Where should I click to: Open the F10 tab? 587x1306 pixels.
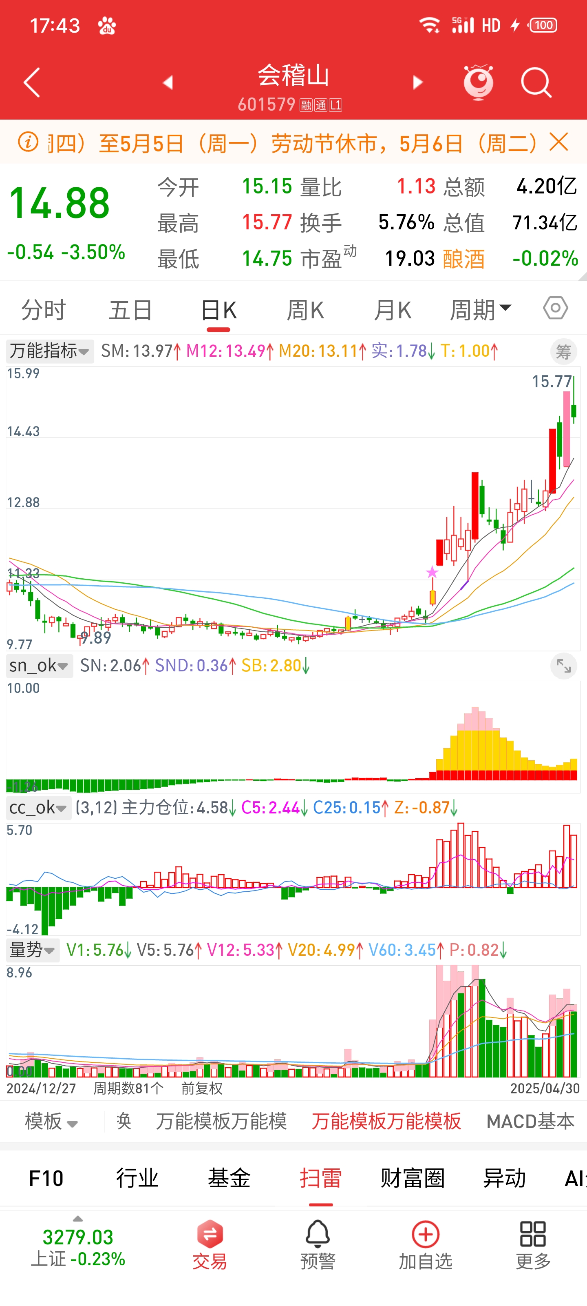click(x=46, y=1178)
